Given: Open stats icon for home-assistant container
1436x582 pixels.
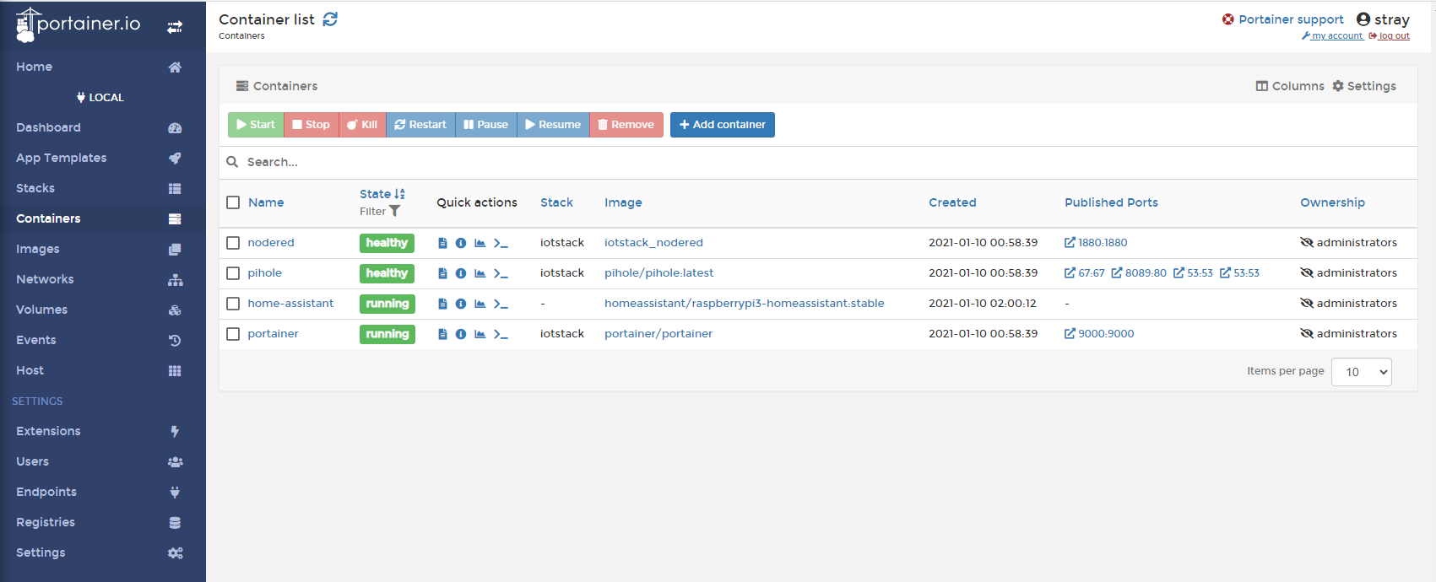Looking at the screenshot, I should click(480, 304).
